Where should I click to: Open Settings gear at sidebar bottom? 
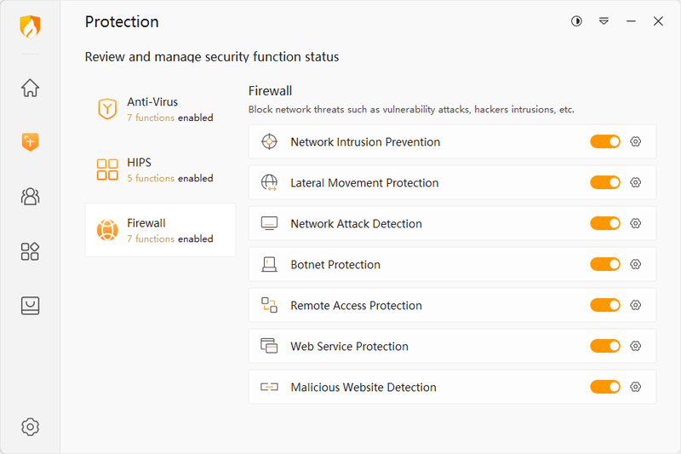click(x=30, y=427)
